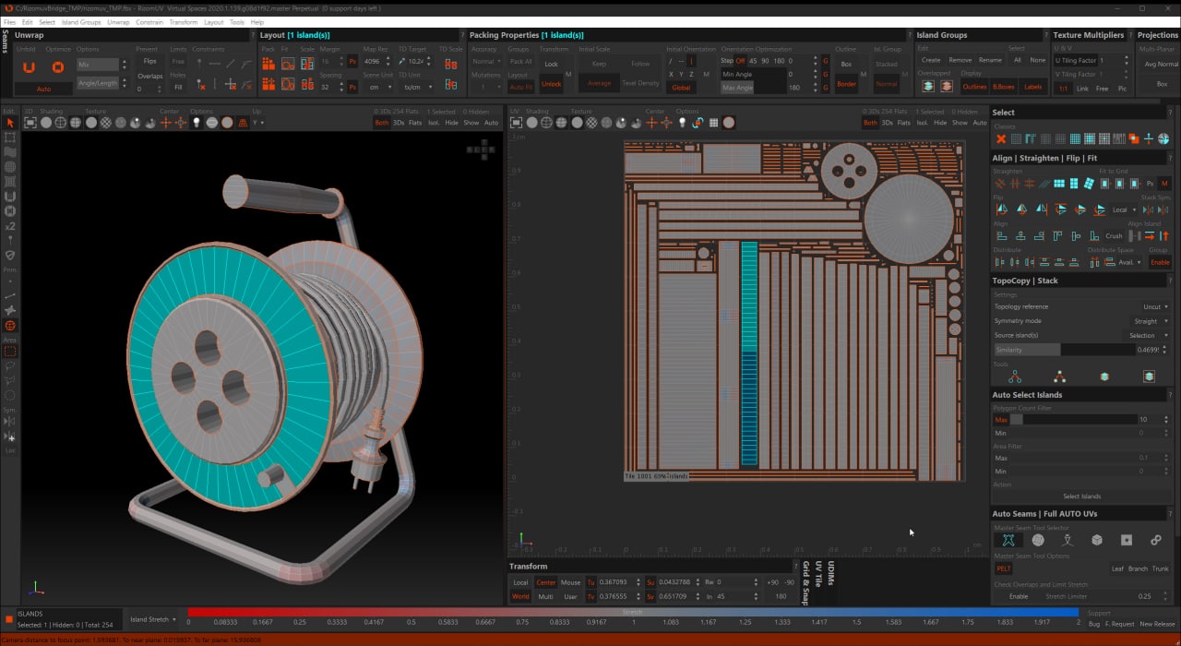Screen dimensions: 1181x646
Task: Click the first Flip icon in Align panel
Action: tap(1001, 209)
